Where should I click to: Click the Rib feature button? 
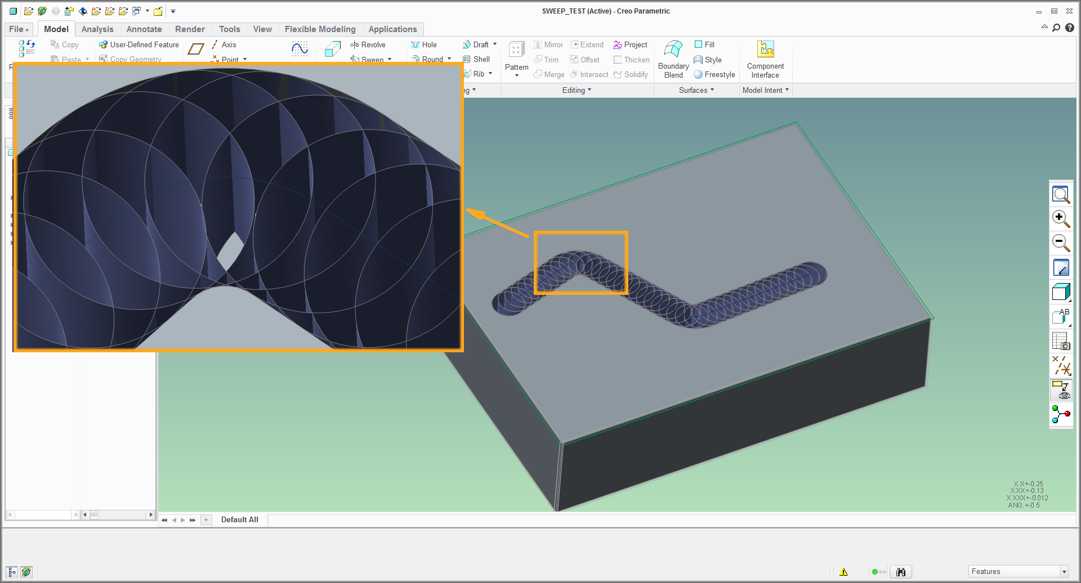474,74
